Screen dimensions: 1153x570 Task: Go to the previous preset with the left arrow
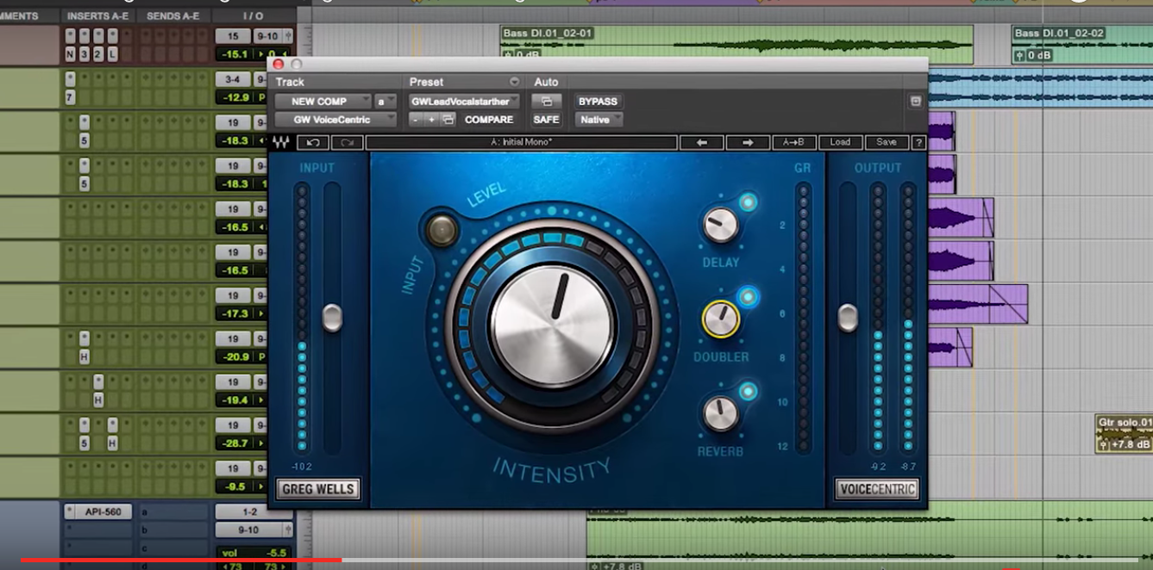point(702,142)
